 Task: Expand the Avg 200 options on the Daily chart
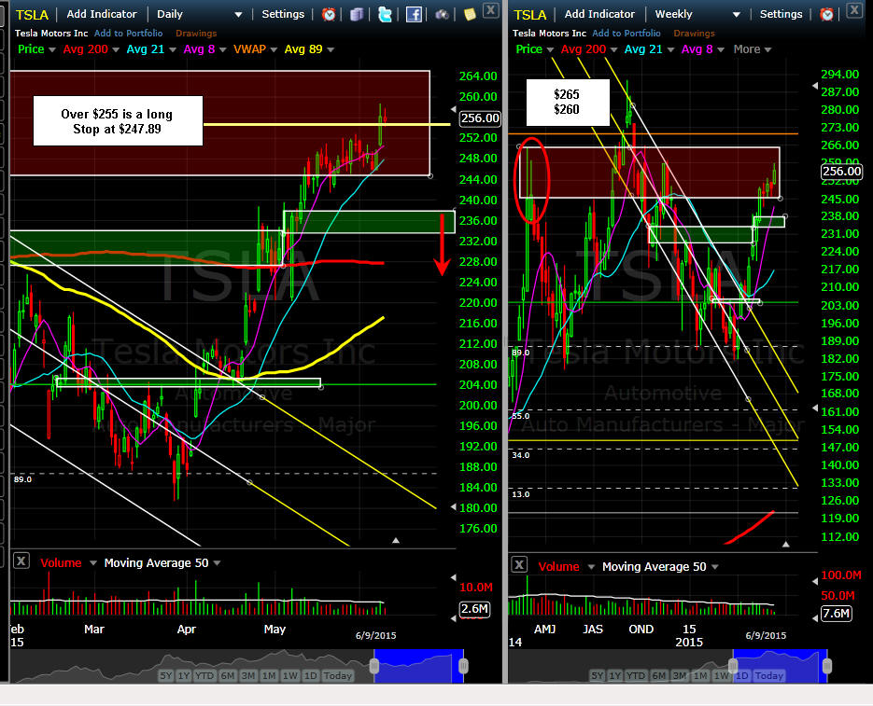coord(116,49)
